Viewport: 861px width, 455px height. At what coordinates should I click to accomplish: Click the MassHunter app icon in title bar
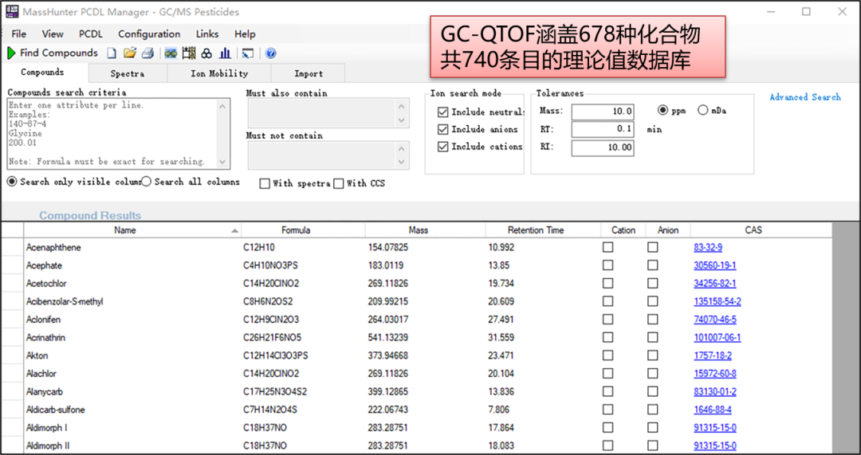click(x=11, y=11)
